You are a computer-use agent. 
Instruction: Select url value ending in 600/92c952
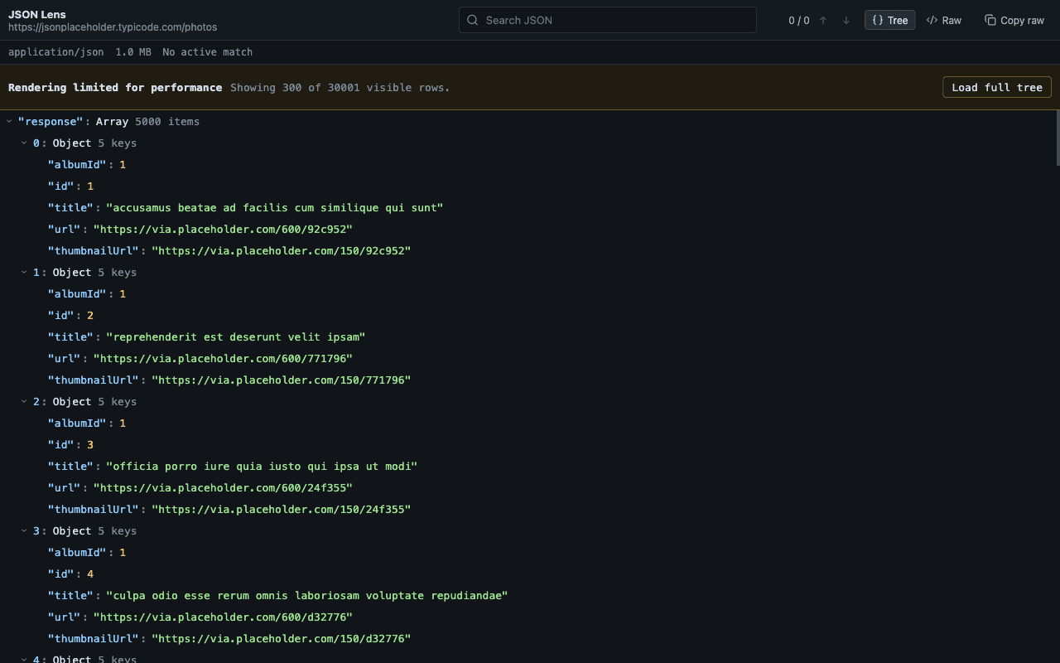tap(223, 229)
